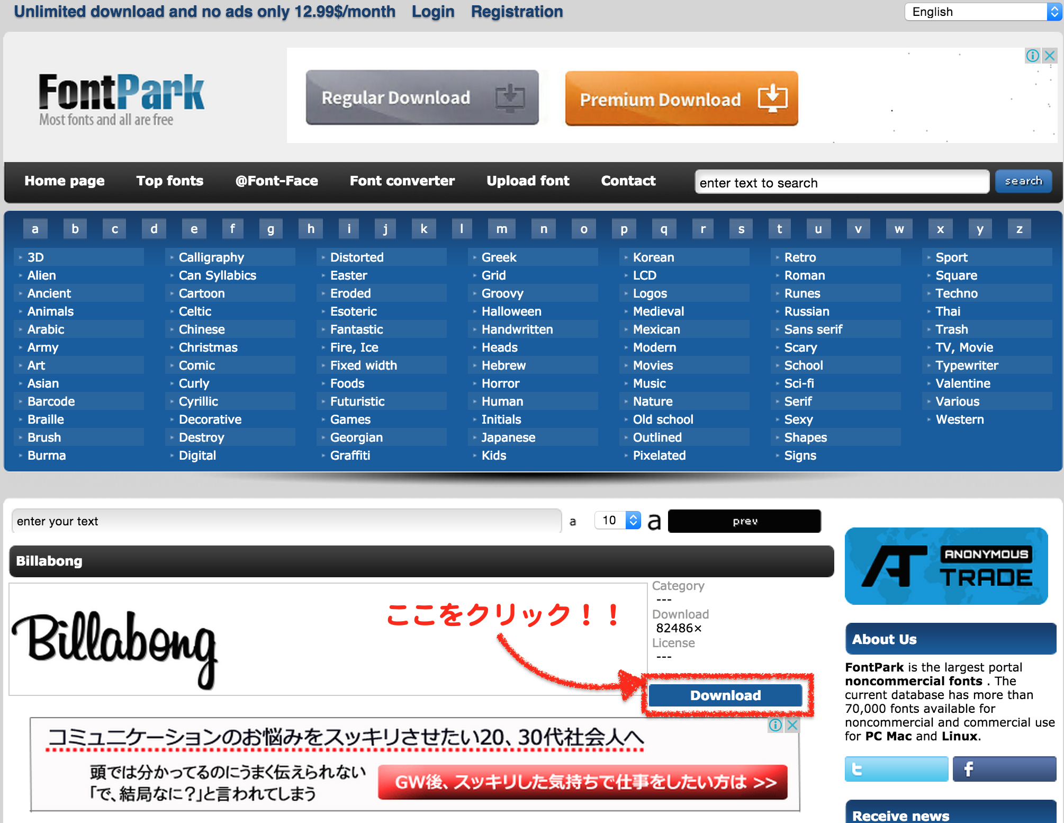Close the Japanese ad below font preview
The height and width of the screenshot is (823, 1064).
[792, 725]
